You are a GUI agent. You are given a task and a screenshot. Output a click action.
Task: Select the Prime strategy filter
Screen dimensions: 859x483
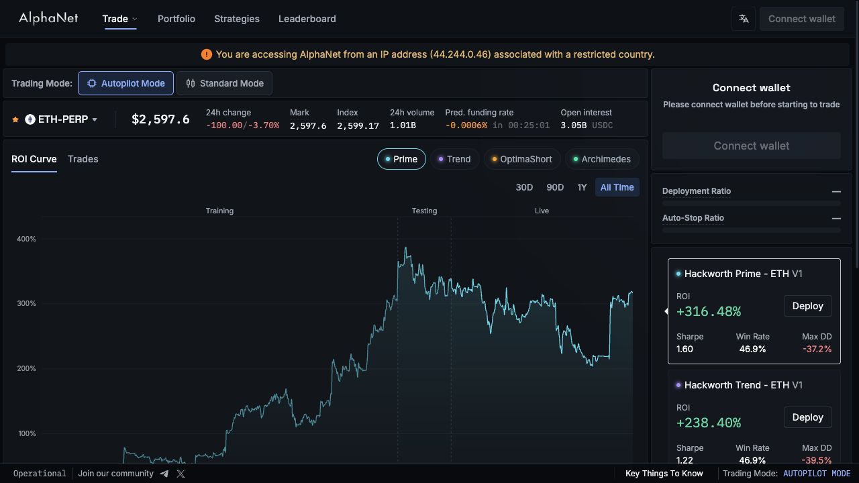click(x=401, y=159)
